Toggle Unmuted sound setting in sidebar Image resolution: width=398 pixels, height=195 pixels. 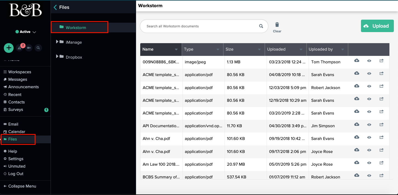[14, 166]
